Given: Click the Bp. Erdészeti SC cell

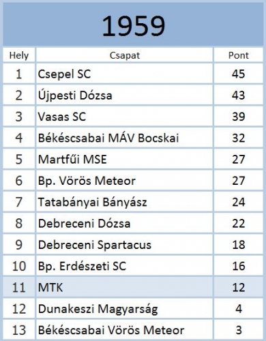Looking at the screenshot, I should coord(124,266).
